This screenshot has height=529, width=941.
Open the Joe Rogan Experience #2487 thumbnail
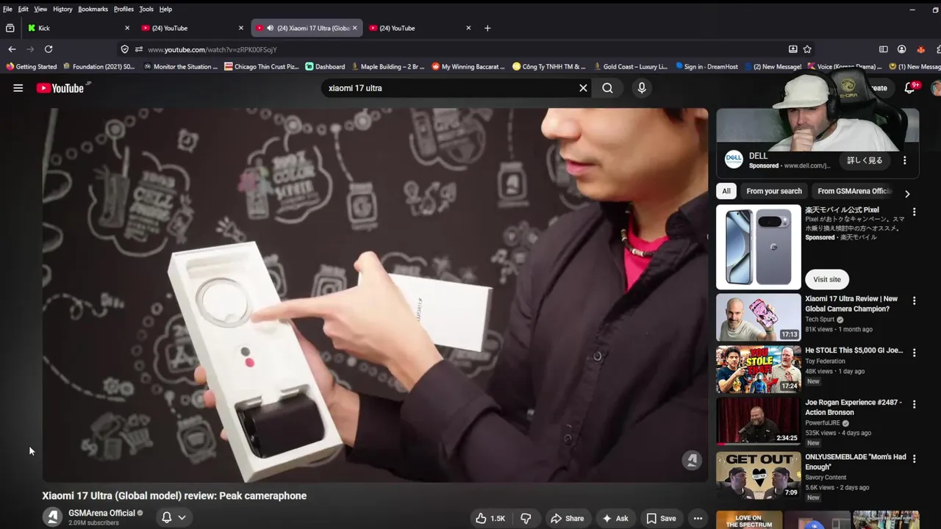pyautogui.click(x=759, y=421)
